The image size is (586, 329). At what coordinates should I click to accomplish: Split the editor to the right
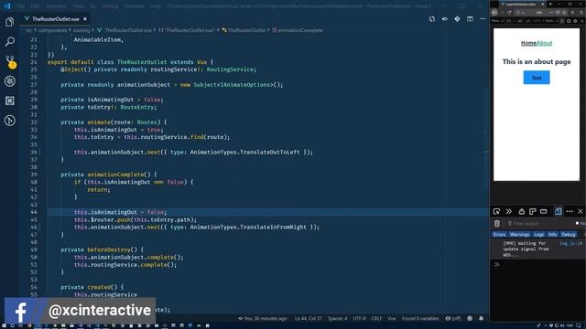tap(470, 18)
